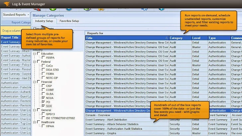
Task: Check the FERPA checkbox
Action: point(43,57)
